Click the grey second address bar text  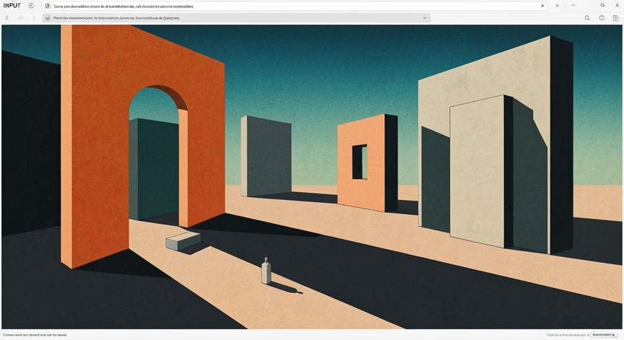pos(116,18)
